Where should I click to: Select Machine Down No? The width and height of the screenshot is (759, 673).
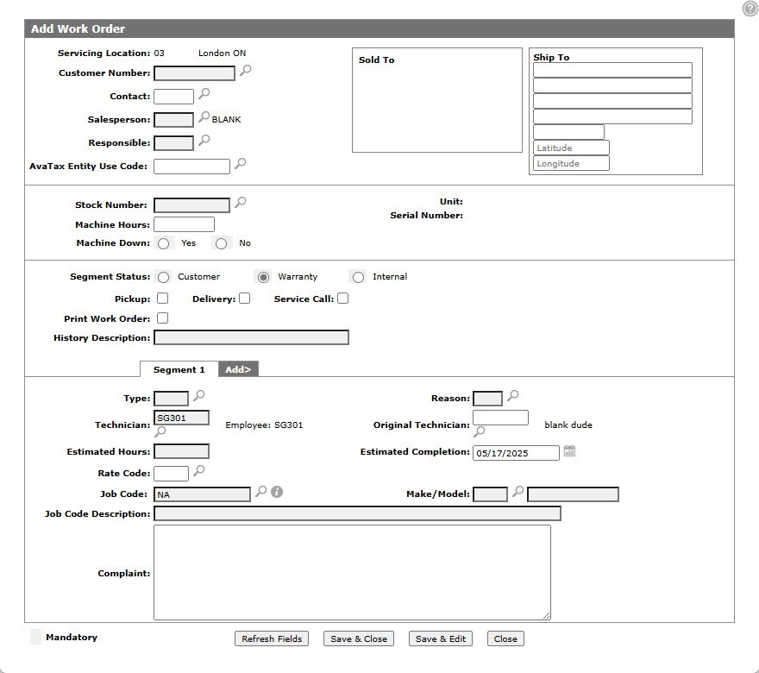point(221,243)
